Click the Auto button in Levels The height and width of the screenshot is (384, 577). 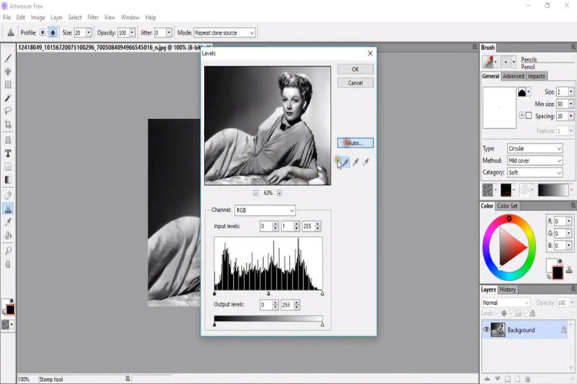355,143
